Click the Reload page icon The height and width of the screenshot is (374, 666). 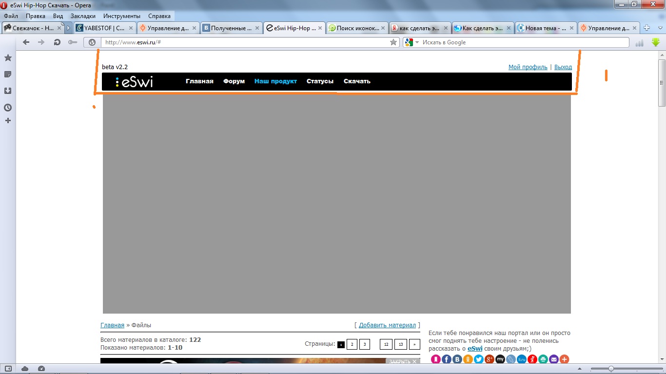57,42
